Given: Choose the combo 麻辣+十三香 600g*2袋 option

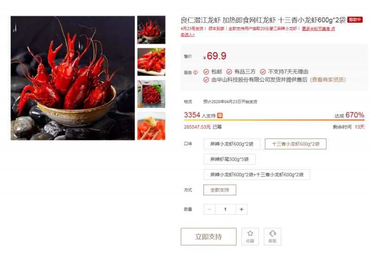Looking at the screenshot, I should point(257,175).
